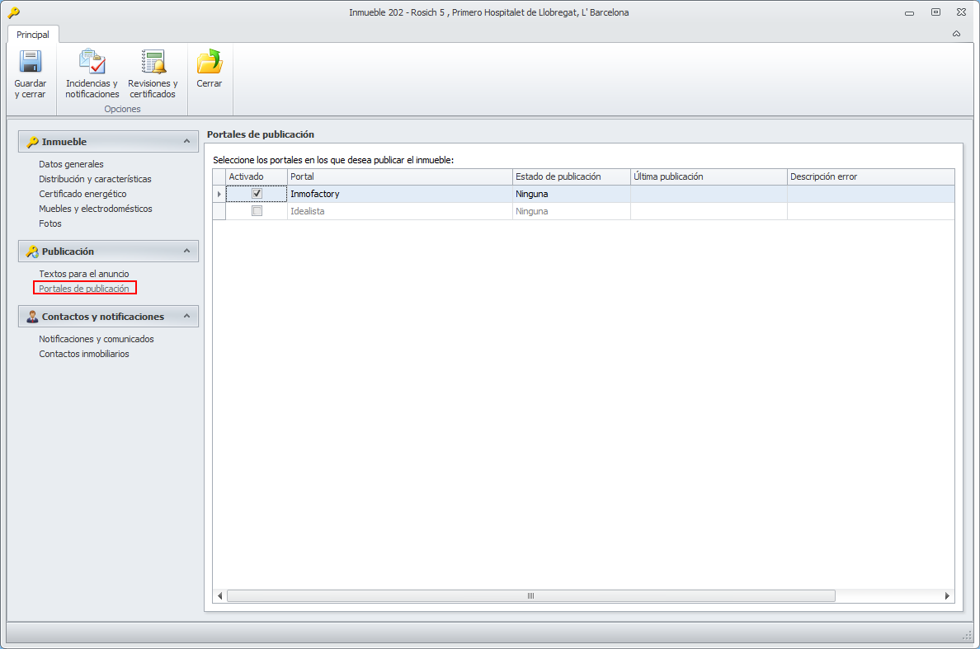
Task: Open Certificado energético page
Action: point(82,194)
